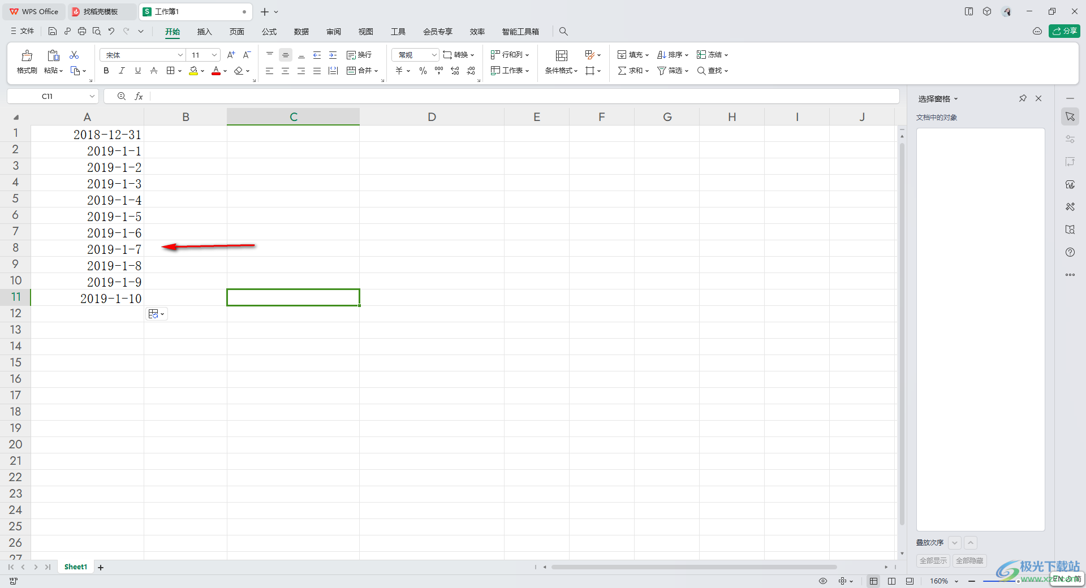Click the Print icon in quick toolbar
Screen dimensions: 1086x588
pos(82,31)
